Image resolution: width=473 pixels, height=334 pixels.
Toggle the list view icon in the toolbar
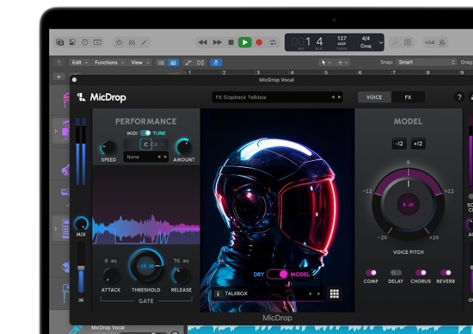161,63
